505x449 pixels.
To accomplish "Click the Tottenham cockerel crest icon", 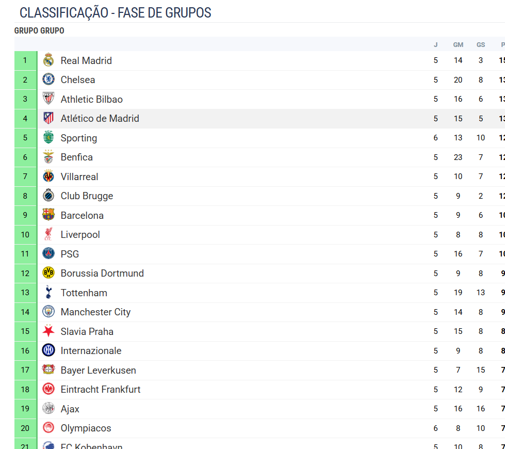I will click(x=48, y=293).
